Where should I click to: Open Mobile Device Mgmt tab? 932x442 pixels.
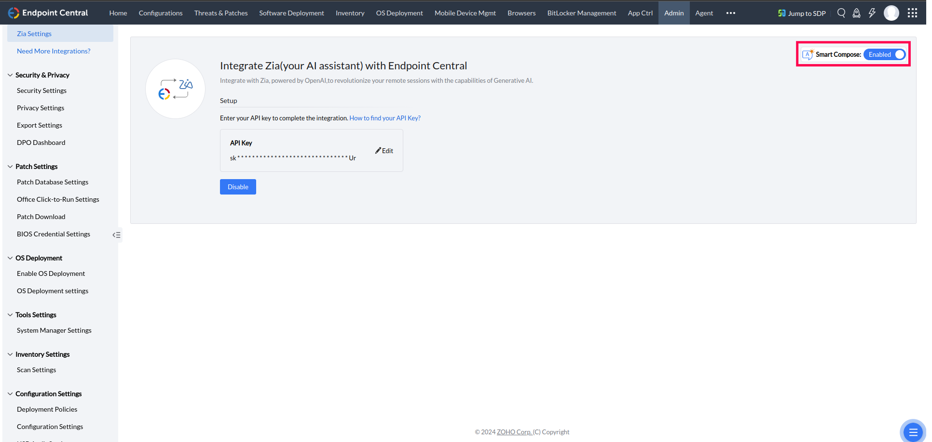(x=465, y=13)
